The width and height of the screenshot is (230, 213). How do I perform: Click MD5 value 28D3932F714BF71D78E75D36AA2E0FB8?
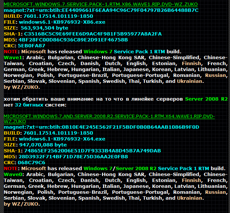73,156
